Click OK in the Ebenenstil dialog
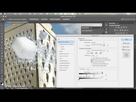 [126, 39]
